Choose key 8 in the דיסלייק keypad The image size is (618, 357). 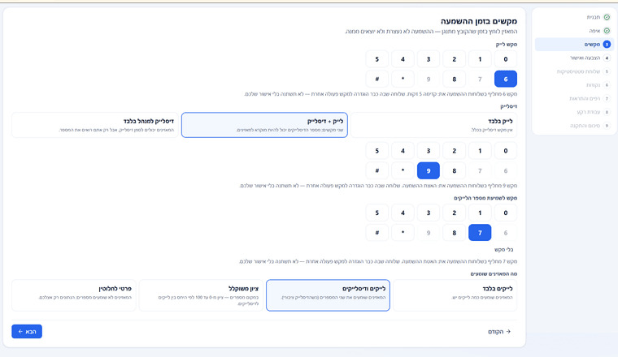coord(454,170)
